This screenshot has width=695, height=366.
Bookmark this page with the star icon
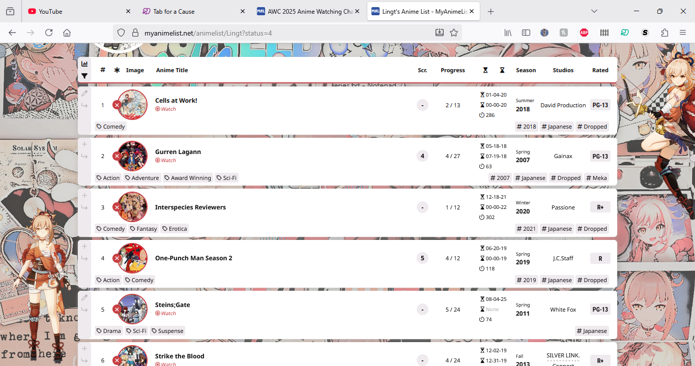454,33
